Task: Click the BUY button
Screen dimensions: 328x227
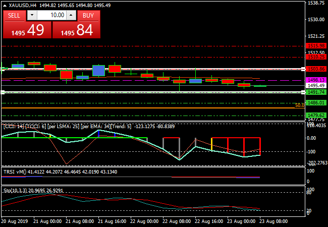Action: tap(88, 16)
